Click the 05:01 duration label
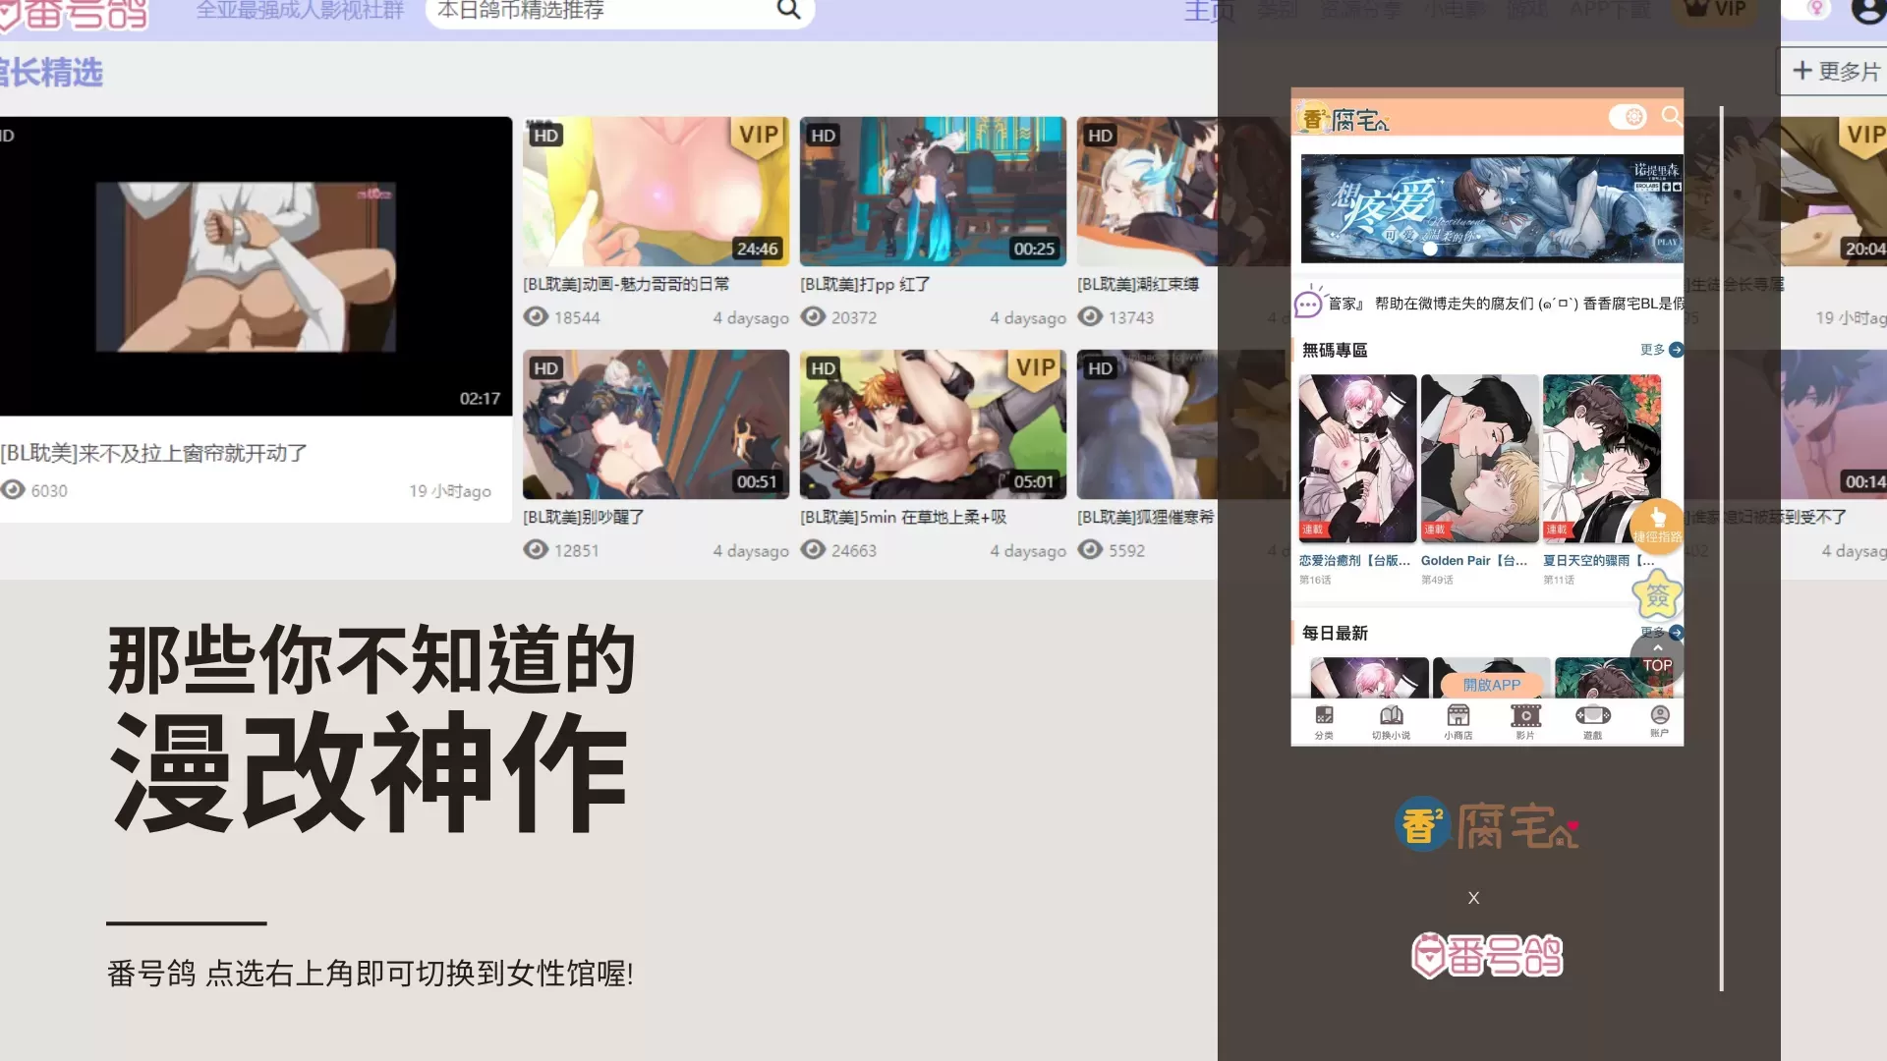The image size is (1887, 1061). pos(1034,482)
